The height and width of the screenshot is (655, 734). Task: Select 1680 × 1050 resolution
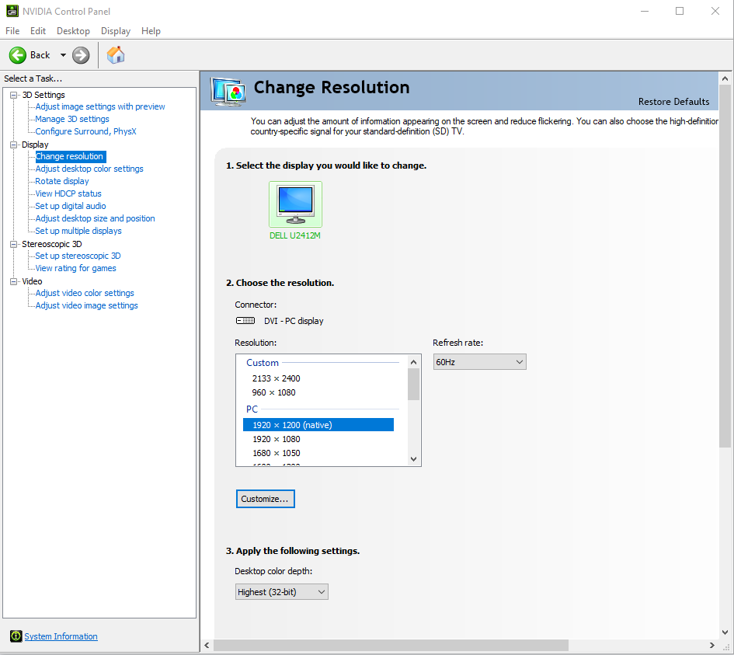point(277,453)
